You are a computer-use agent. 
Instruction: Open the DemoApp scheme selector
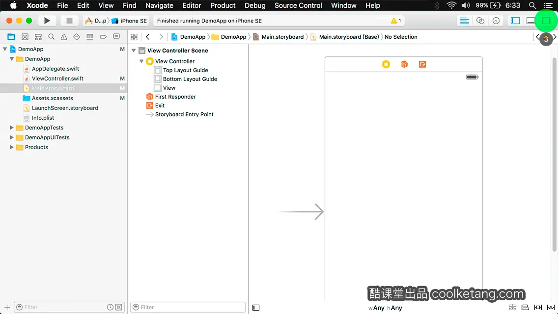pos(96,21)
